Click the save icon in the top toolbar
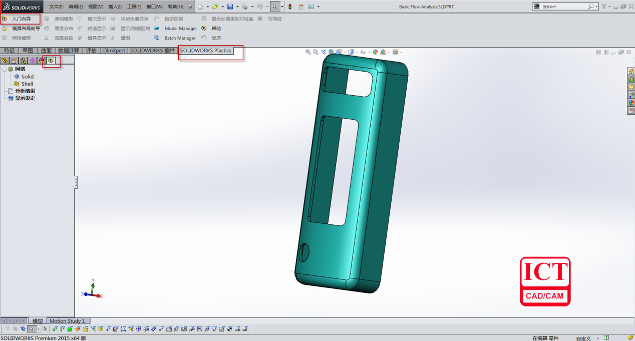The width and height of the screenshot is (635, 341). click(230, 7)
